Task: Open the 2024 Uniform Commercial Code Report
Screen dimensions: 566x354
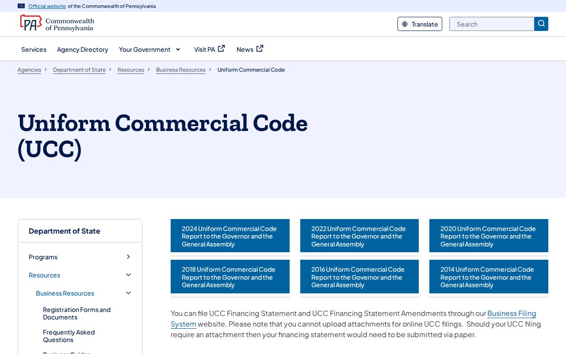Action: 230,236
